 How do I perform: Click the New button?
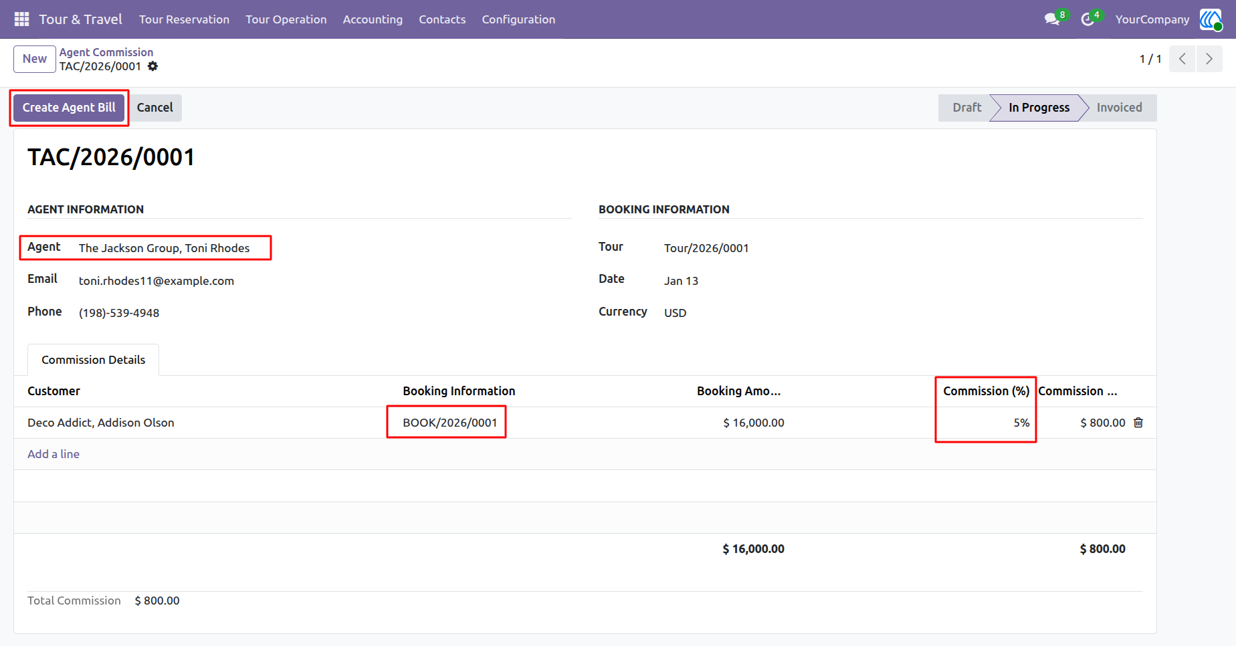click(35, 59)
